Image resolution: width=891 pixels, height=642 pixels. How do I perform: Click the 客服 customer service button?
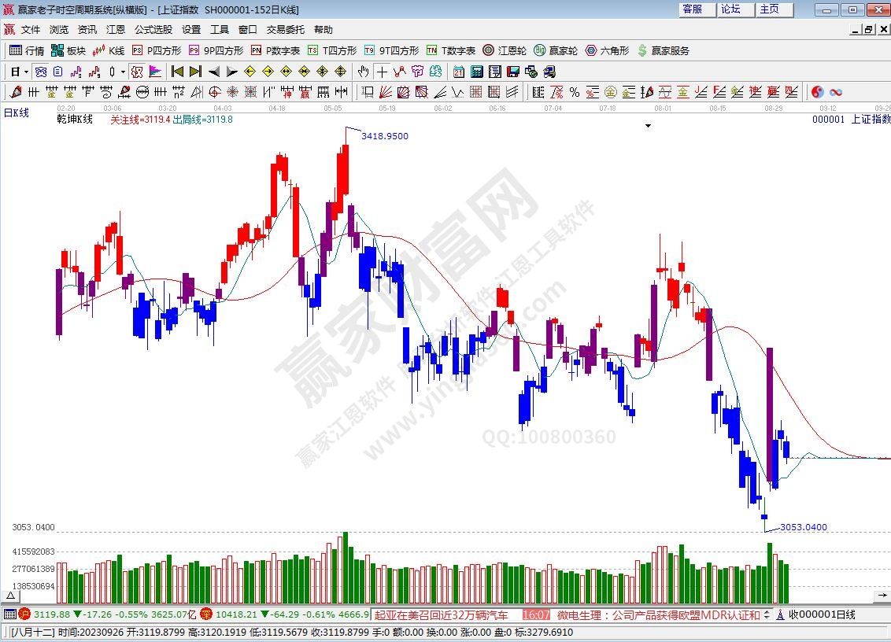(693, 9)
